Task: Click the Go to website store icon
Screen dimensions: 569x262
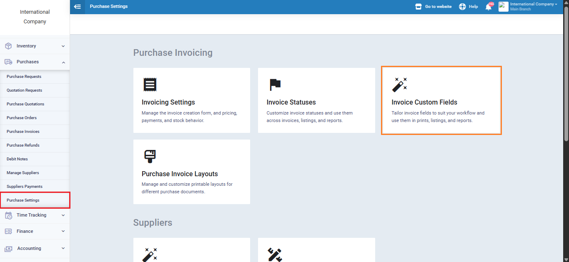Action: (x=419, y=7)
